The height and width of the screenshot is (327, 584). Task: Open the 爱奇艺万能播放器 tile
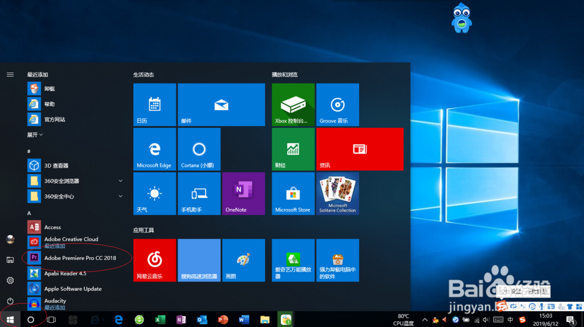pos(293,260)
